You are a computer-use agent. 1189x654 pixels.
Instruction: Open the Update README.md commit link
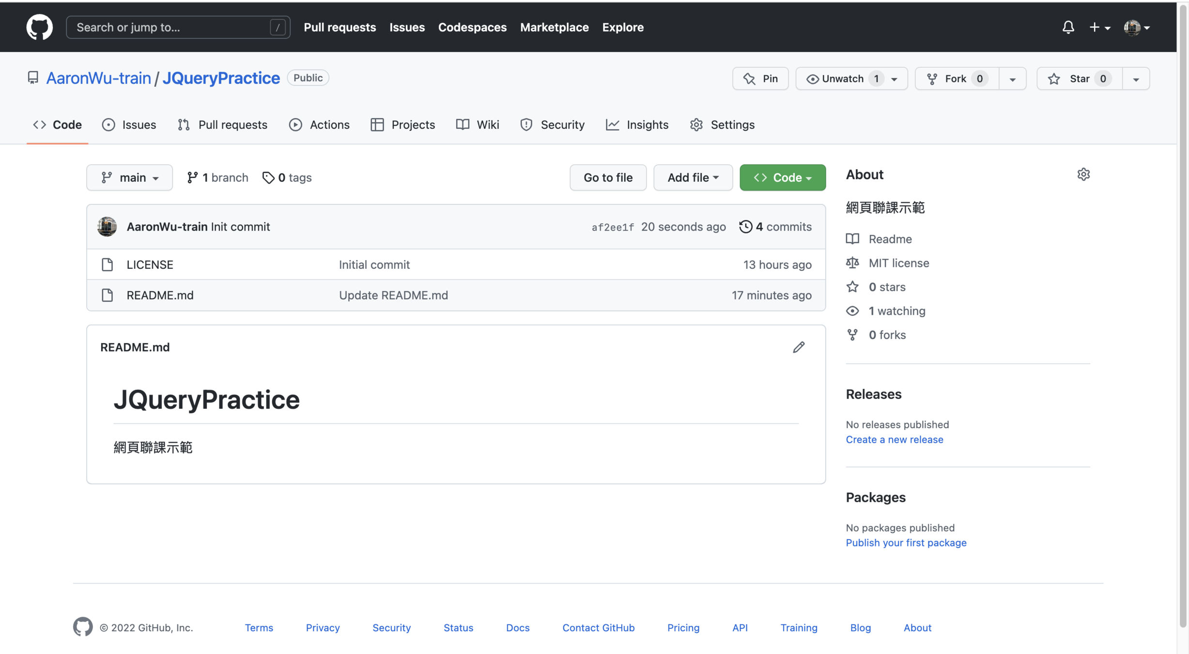pos(393,295)
